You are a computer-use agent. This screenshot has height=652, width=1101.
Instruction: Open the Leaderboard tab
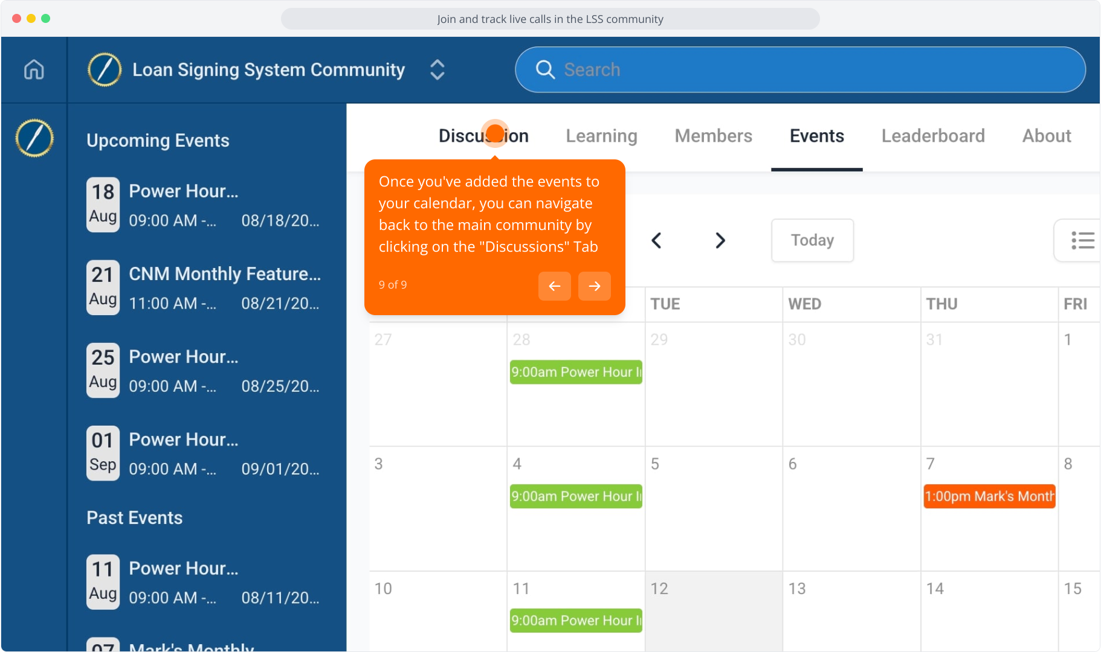pyautogui.click(x=933, y=136)
